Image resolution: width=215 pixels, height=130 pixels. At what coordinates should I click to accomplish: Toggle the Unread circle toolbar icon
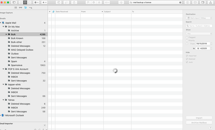coord(94,2)
